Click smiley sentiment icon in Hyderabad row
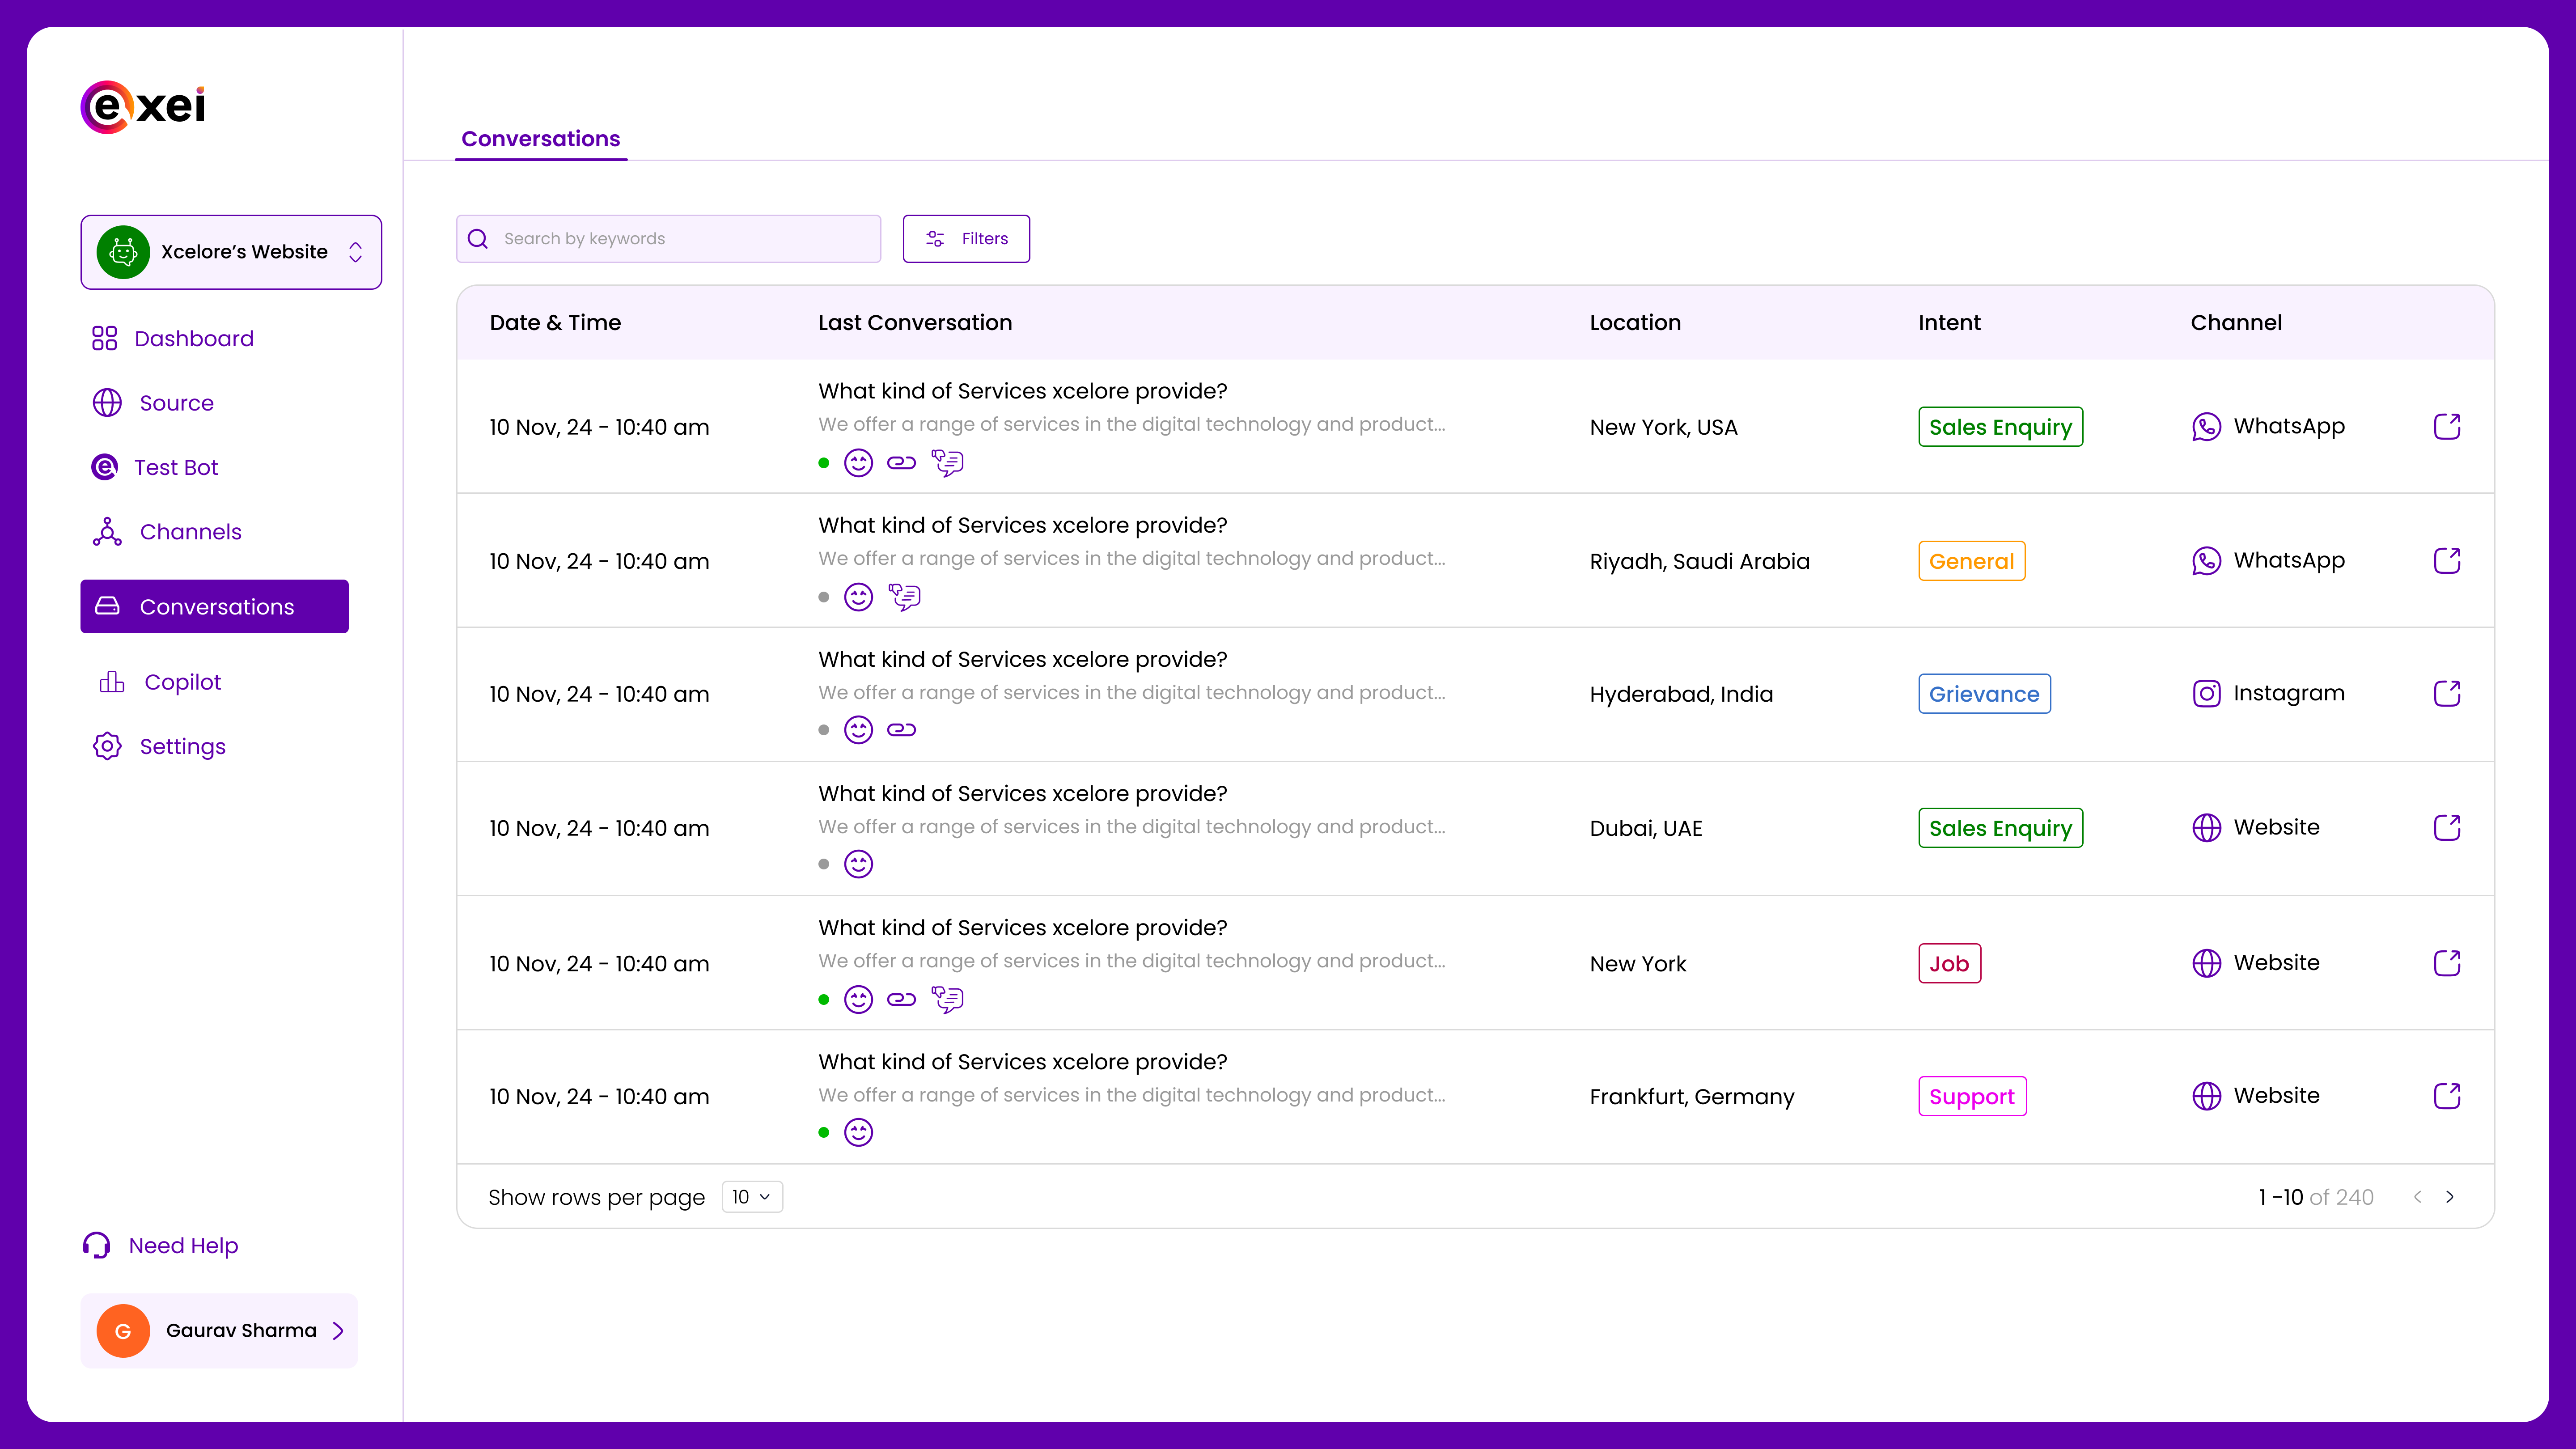 tap(858, 730)
